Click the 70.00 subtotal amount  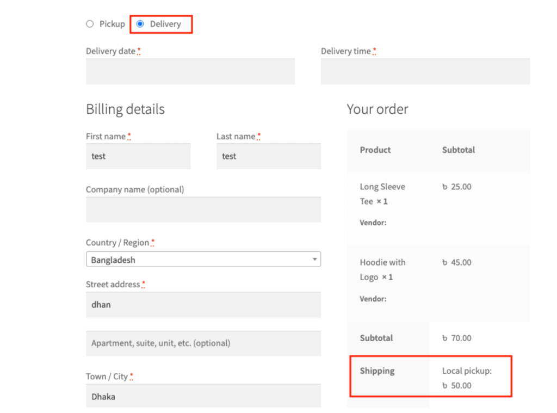(457, 338)
